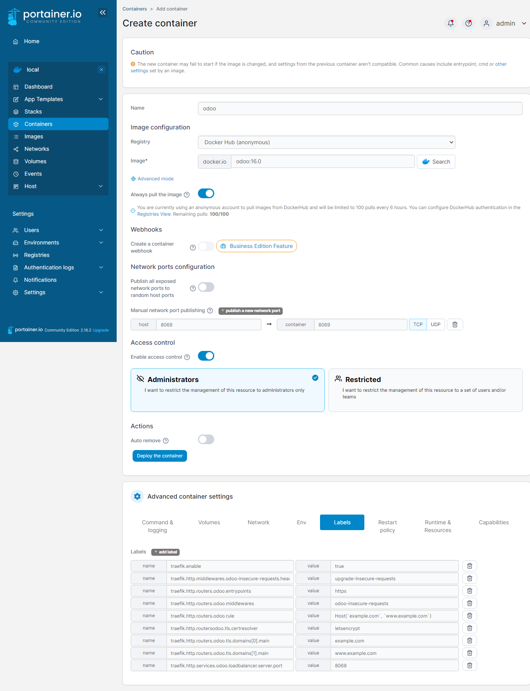Go to Home in sidebar
This screenshot has height=691, width=530.
pyautogui.click(x=31, y=41)
